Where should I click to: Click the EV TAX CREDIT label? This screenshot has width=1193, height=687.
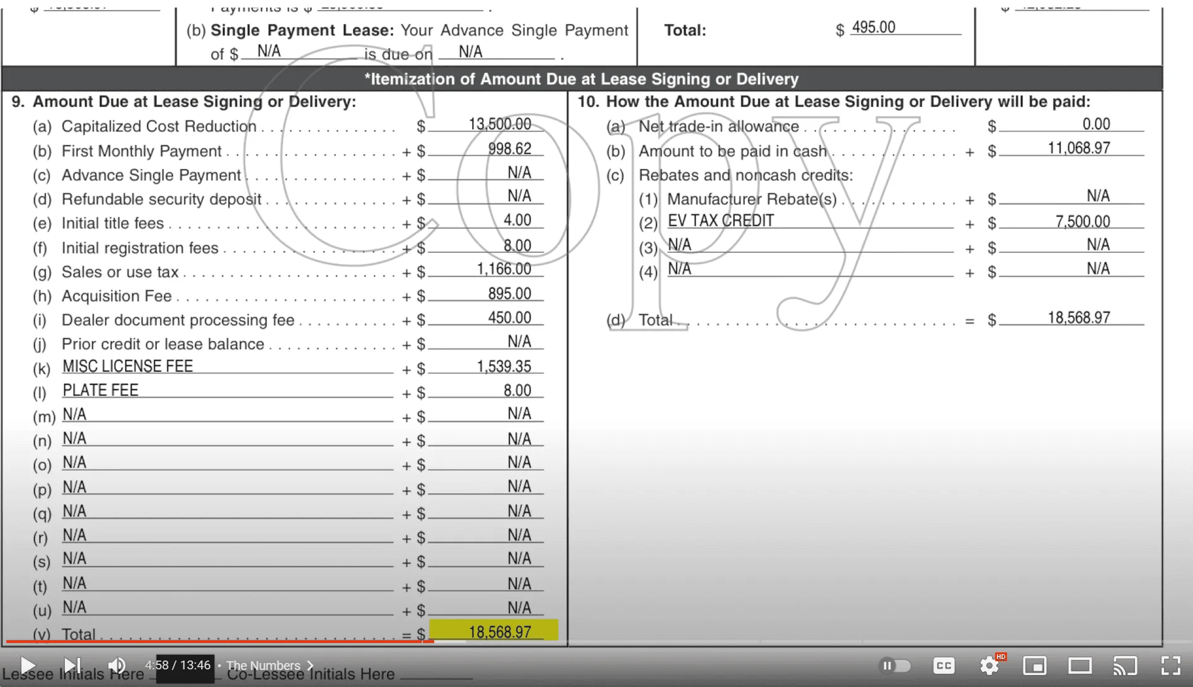coord(721,221)
